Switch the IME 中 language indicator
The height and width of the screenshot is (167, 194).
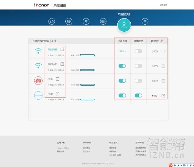(175, 165)
